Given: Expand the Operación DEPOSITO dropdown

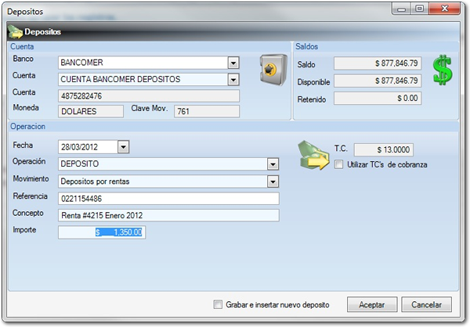Looking at the screenshot, I should (x=273, y=164).
